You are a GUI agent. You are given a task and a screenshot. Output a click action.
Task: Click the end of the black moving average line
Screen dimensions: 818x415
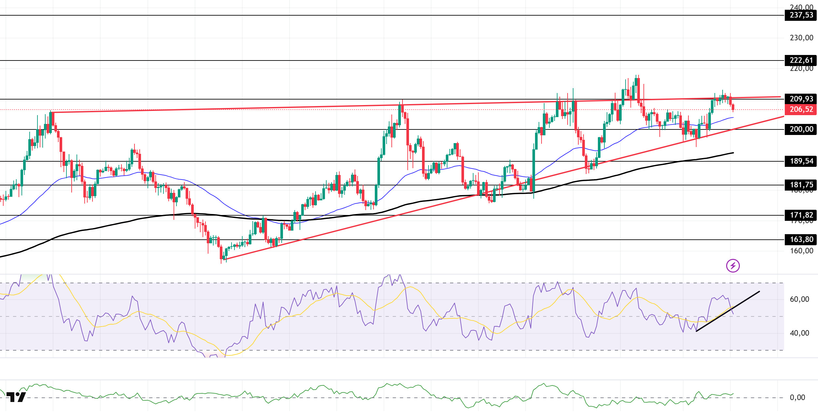733,153
